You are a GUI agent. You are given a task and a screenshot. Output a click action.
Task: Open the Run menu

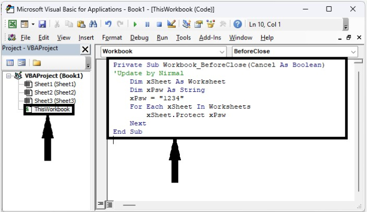coord(162,38)
